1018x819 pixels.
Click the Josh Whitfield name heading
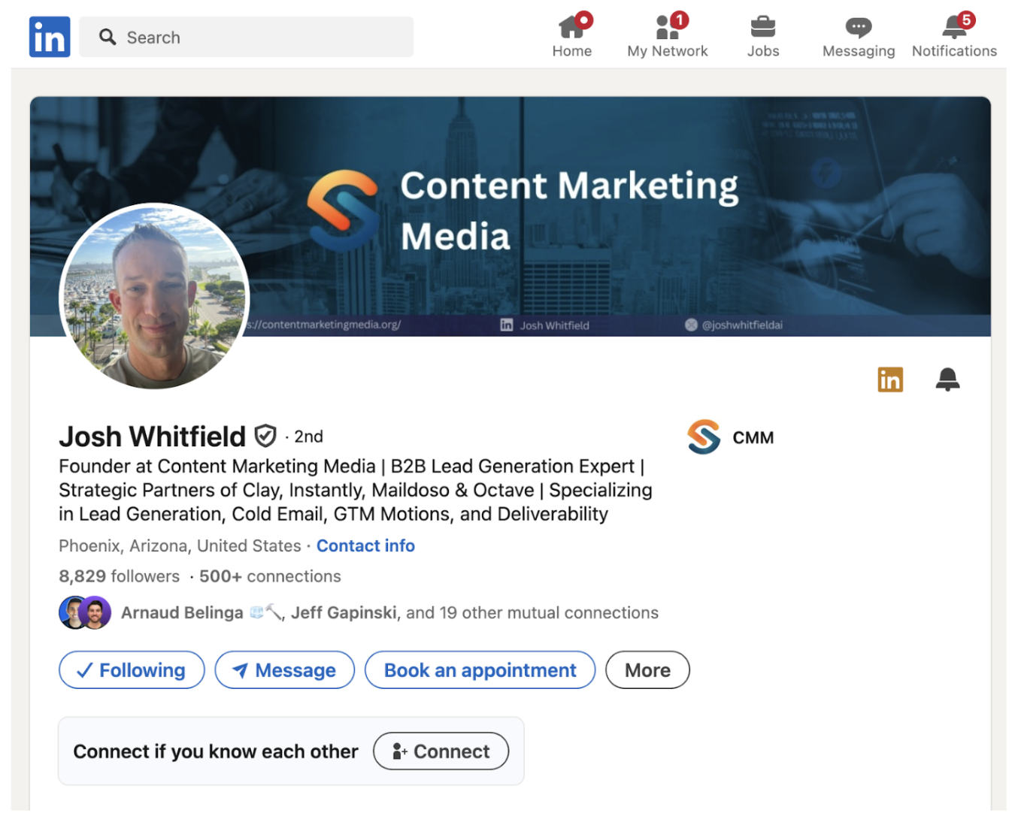pyautogui.click(x=153, y=437)
